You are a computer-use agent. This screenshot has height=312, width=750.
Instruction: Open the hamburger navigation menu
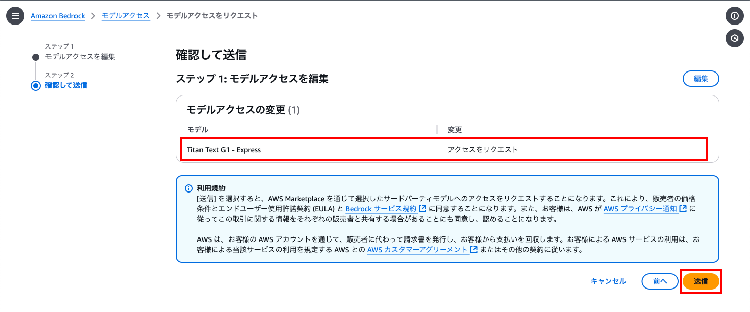tap(15, 16)
